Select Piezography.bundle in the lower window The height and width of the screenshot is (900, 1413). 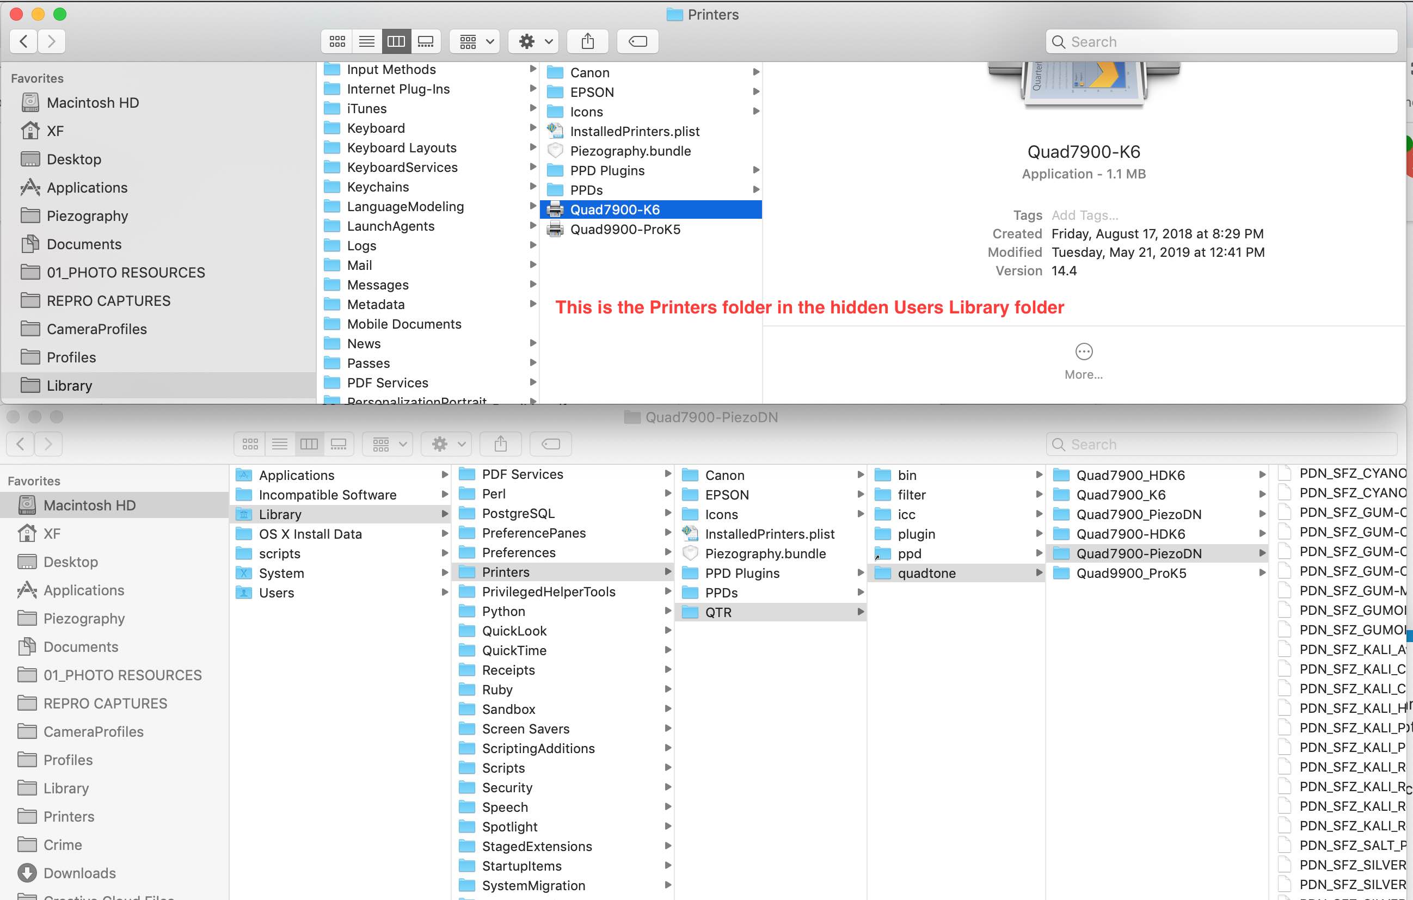click(765, 554)
